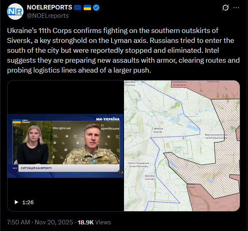Click the NOELREPORTS display name

click(49, 7)
